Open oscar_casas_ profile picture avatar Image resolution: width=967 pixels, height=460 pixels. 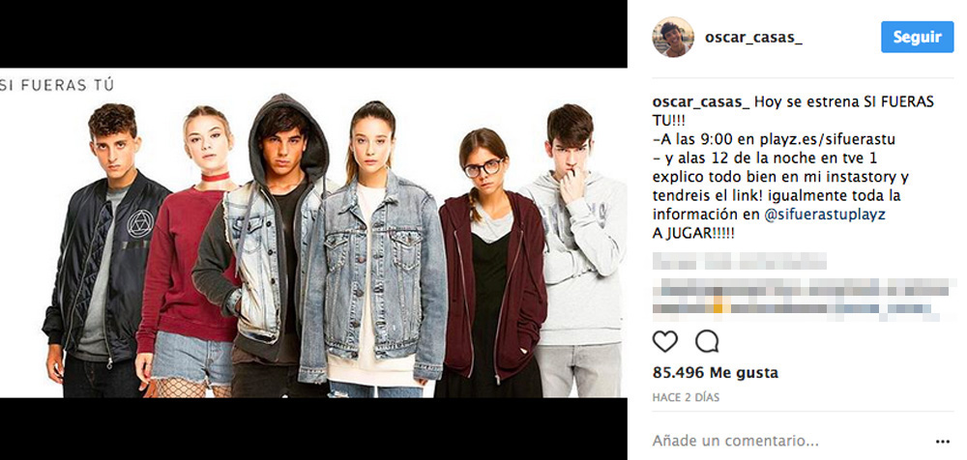coord(673,37)
